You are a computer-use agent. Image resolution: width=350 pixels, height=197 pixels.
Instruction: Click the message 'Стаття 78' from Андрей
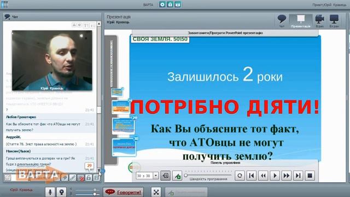coord(42,144)
